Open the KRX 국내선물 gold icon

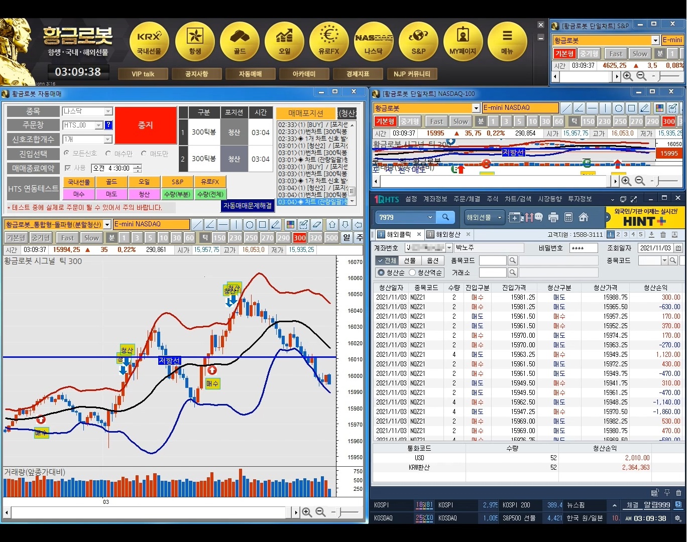coord(149,41)
